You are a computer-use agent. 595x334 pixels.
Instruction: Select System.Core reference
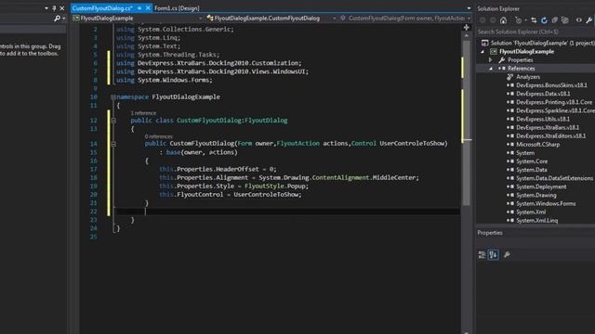[531, 161]
